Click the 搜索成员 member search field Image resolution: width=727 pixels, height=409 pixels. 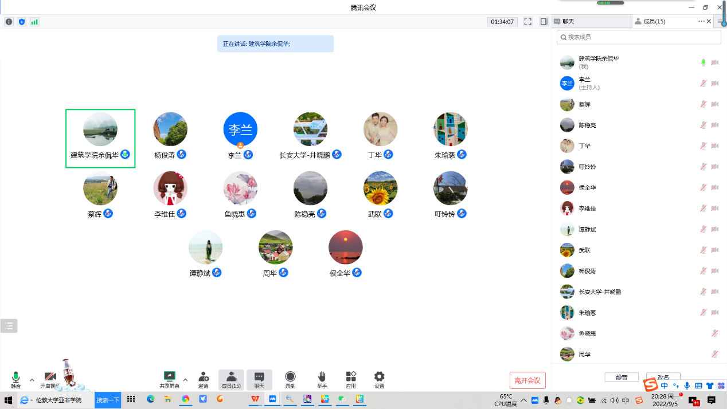(x=639, y=37)
